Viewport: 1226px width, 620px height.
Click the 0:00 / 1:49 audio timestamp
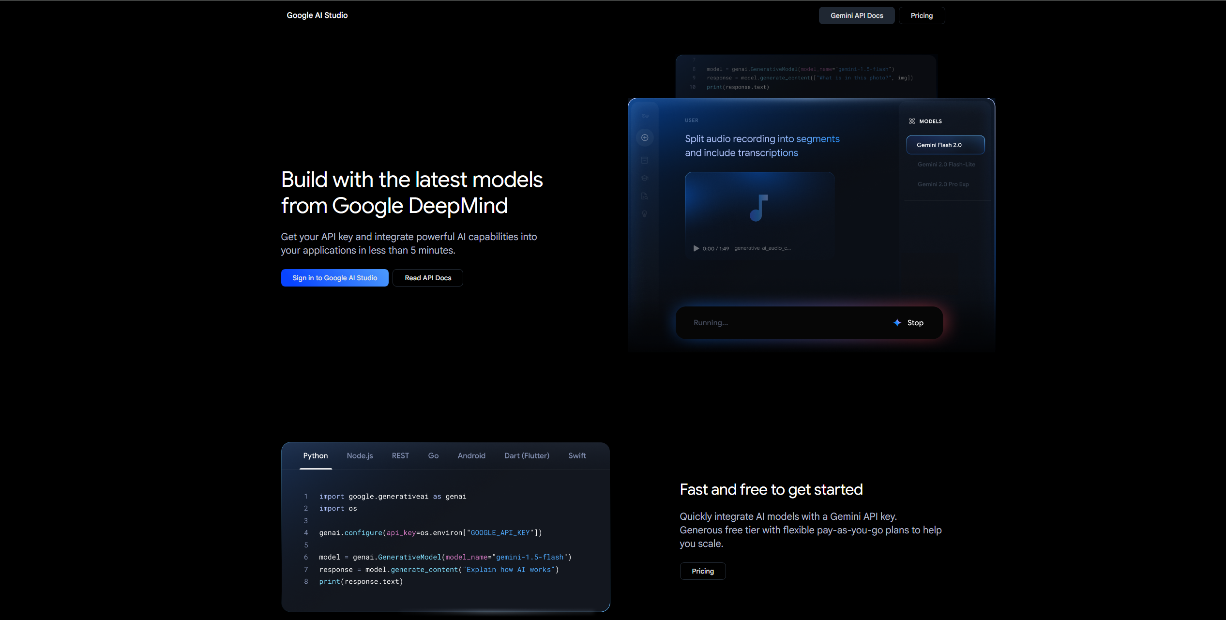click(715, 248)
